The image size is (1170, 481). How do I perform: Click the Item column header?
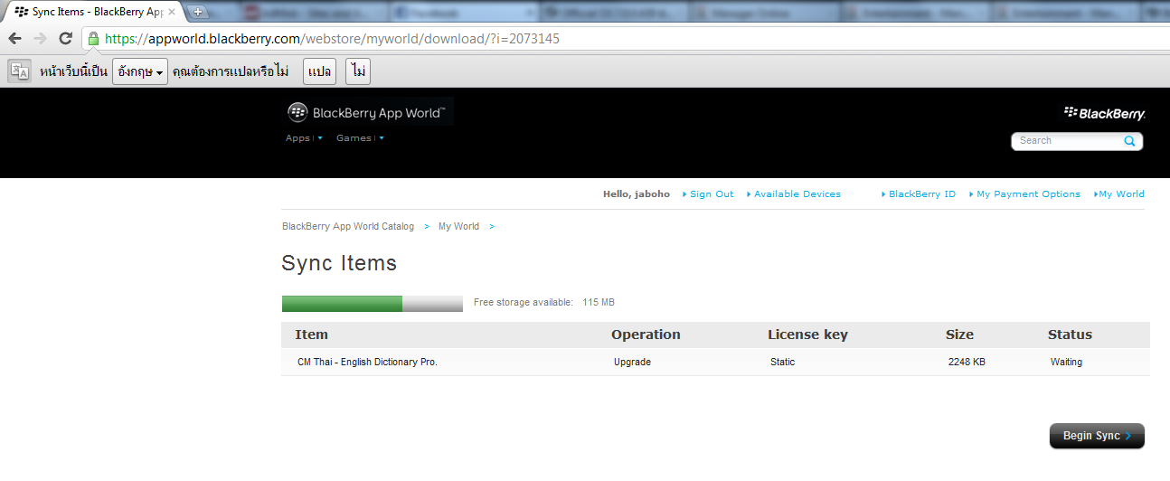(312, 335)
